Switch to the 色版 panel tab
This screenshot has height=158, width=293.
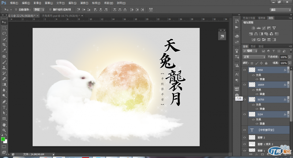(x=253, y=46)
